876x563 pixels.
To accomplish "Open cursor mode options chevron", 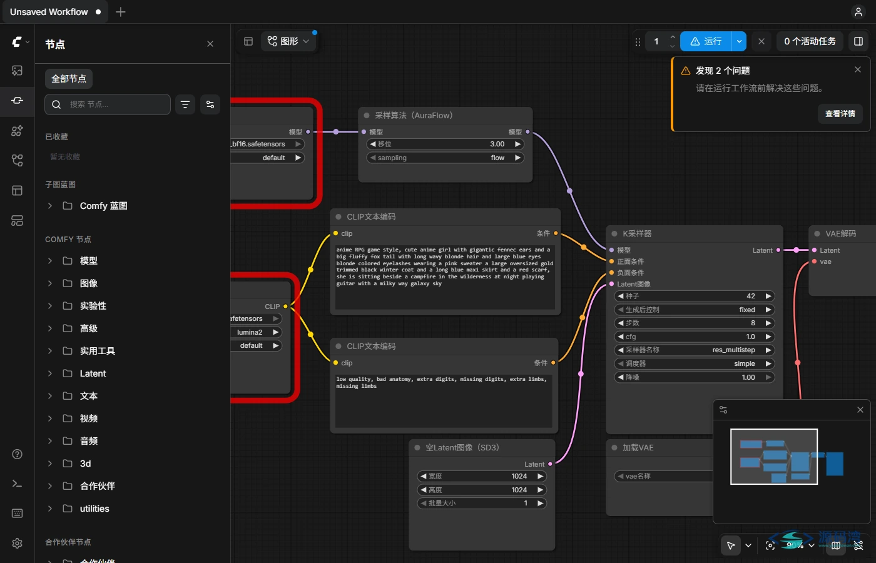I will click(748, 545).
